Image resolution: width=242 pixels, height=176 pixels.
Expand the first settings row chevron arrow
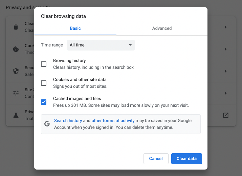[226, 27]
